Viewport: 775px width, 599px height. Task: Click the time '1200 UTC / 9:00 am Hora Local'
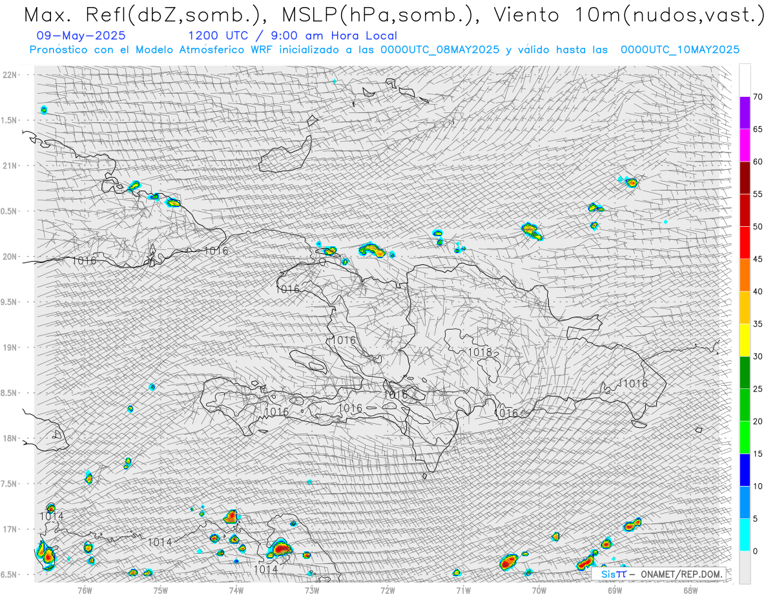[x=293, y=36]
